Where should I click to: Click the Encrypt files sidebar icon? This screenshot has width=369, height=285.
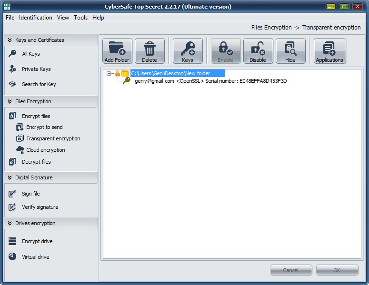(12, 116)
